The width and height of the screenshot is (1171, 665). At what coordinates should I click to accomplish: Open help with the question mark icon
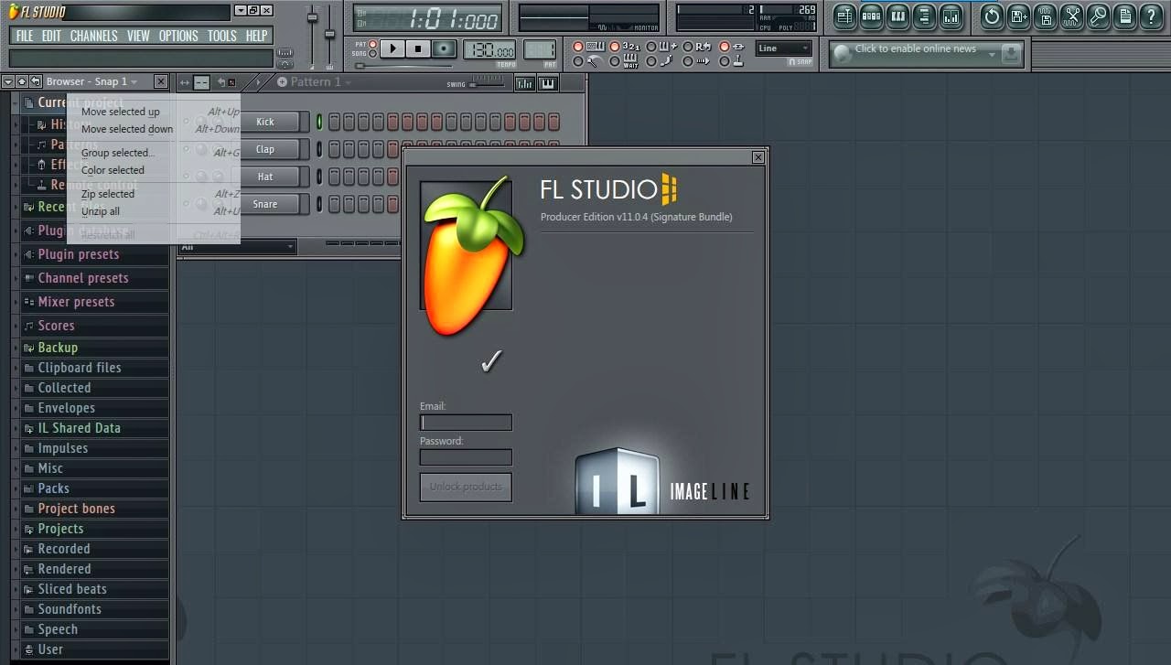(x=1151, y=16)
